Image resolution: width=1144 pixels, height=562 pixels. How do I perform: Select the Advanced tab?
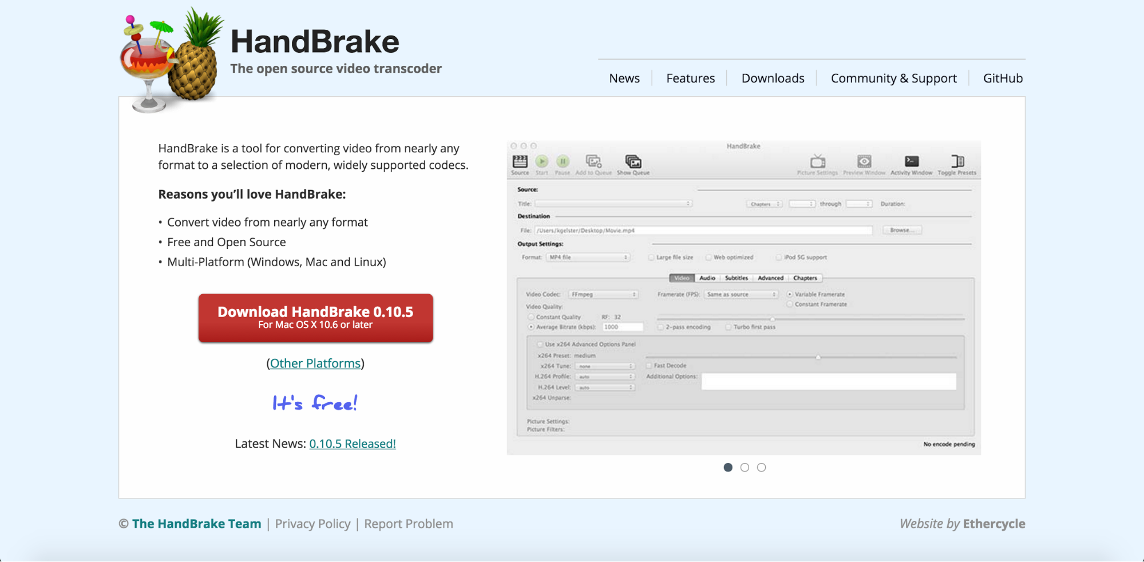(x=770, y=278)
